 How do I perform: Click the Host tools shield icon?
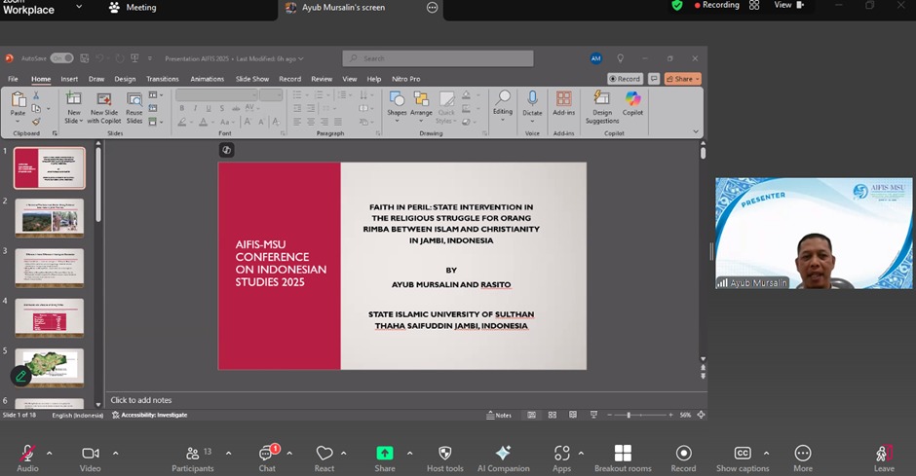point(445,454)
